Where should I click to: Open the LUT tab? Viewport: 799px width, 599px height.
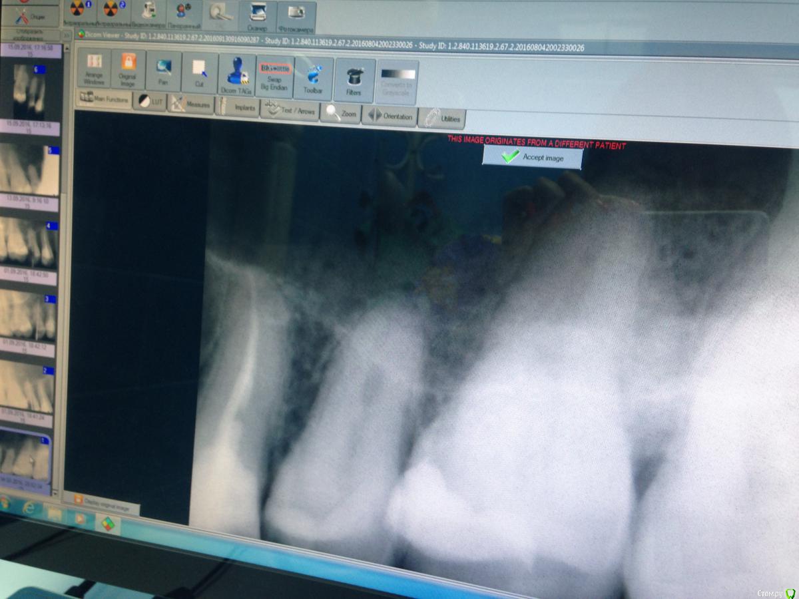coord(150,102)
